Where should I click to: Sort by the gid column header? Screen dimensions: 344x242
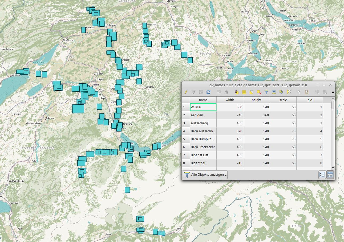point(310,100)
